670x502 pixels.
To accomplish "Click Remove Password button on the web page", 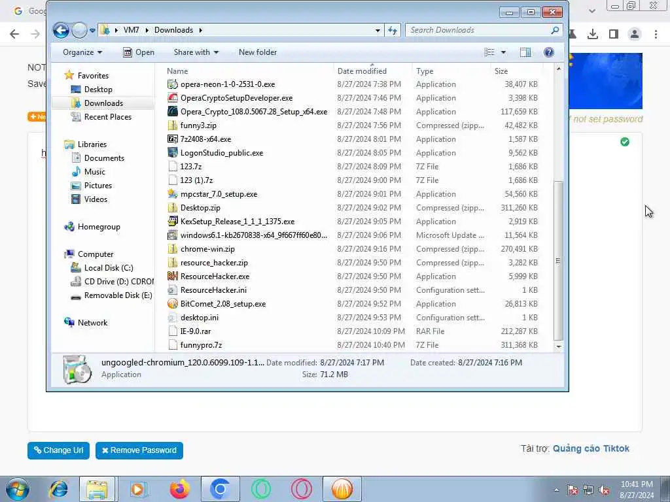I will pyautogui.click(x=139, y=450).
